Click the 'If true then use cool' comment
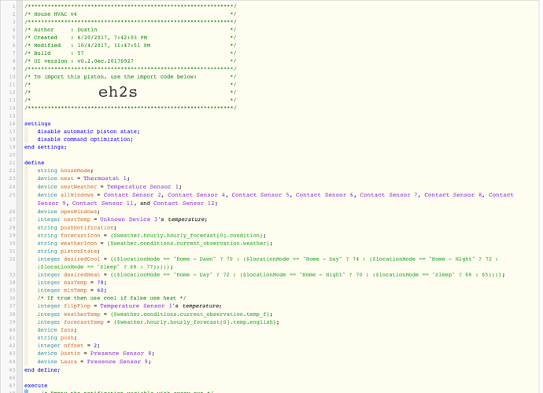The width and height of the screenshot is (543, 393). tap(112, 298)
